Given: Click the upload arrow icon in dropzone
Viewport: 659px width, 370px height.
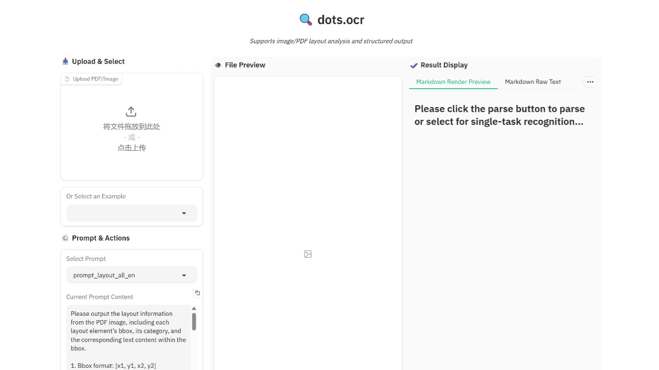Looking at the screenshot, I should [131, 112].
